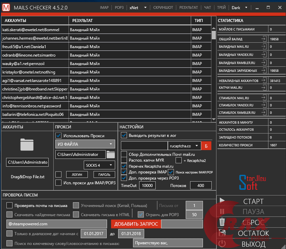
Task: Click the СТАРТ button
Action: 253,201
